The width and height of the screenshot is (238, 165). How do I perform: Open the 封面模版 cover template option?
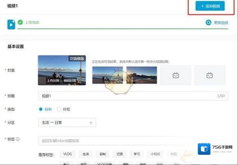pyautogui.click(x=77, y=59)
